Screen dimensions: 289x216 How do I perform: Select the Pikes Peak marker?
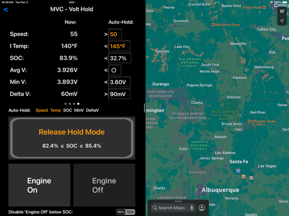264,7
